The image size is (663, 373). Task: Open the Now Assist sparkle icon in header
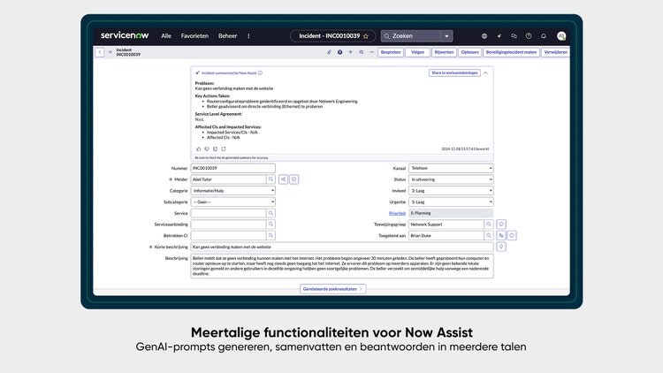(x=499, y=36)
